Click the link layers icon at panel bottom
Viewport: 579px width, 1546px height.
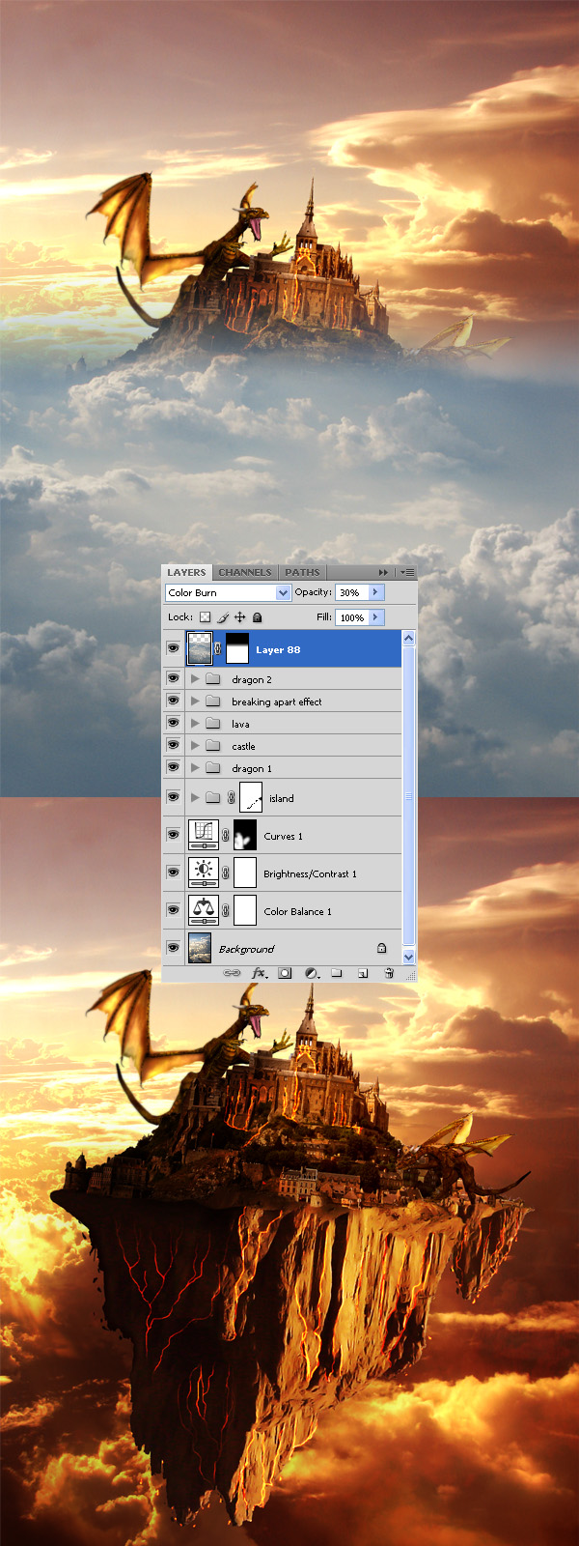[232, 973]
